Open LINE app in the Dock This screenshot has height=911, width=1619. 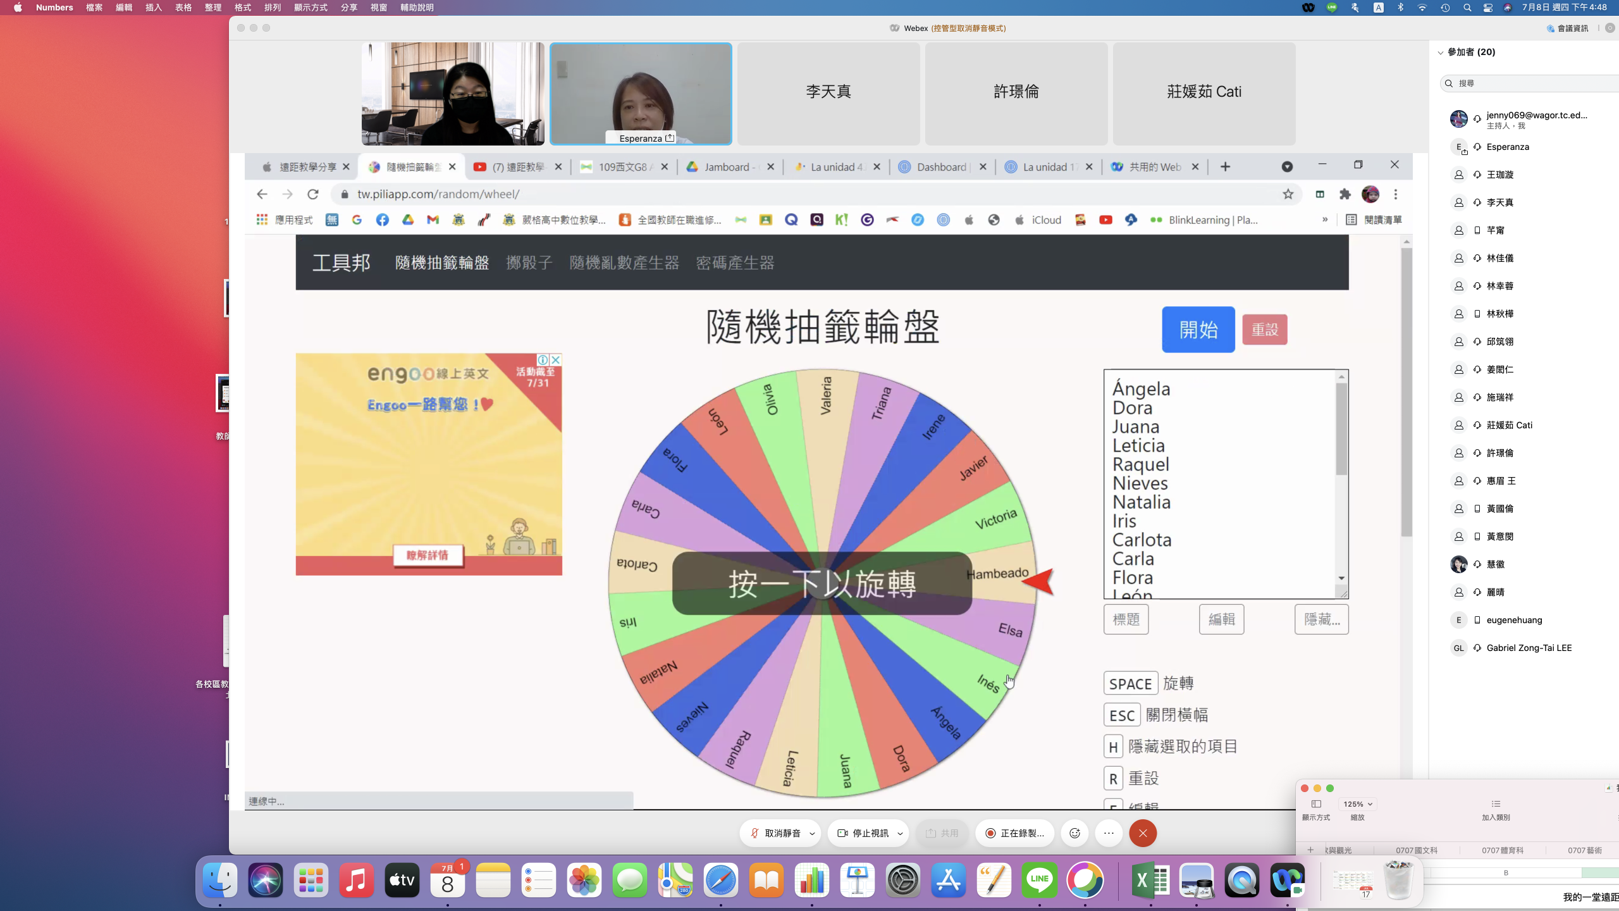pyautogui.click(x=1039, y=880)
